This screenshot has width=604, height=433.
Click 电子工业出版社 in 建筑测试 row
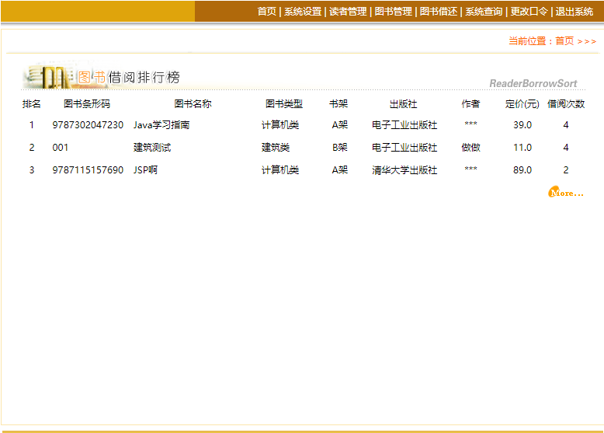[x=404, y=147]
